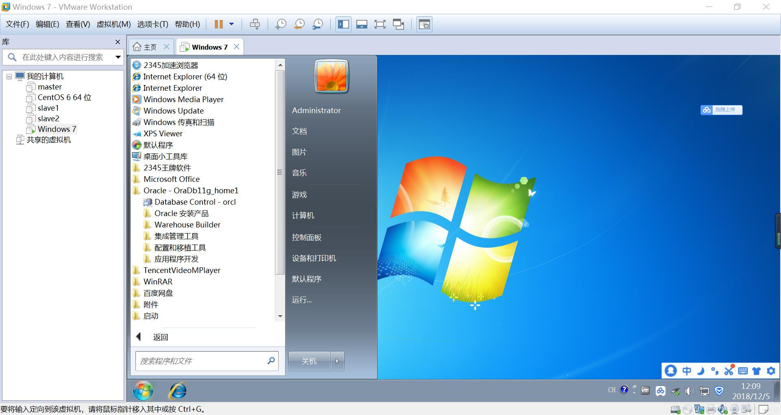This screenshot has height=415, width=781.
Task: Open the 文件(F) menu
Action: coord(17,24)
